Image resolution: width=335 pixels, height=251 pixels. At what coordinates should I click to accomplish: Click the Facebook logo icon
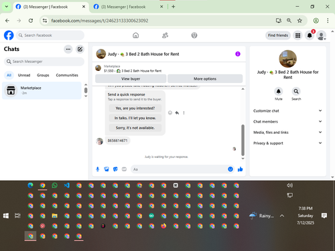(9, 35)
